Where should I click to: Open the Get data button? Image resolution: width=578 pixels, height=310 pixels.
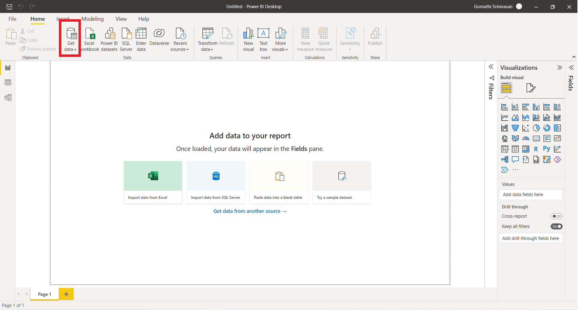tap(70, 39)
